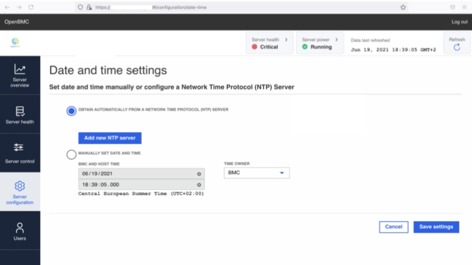The image size is (472, 265).
Task: Select obtain automatically from NTP server option
Action: coord(71,111)
